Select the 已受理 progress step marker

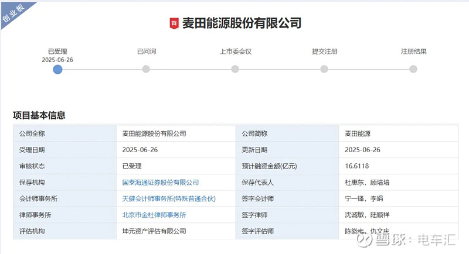coord(57,69)
